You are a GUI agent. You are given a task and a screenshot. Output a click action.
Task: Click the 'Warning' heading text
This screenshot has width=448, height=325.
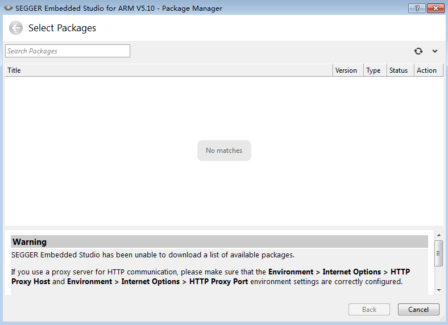[x=30, y=242]
